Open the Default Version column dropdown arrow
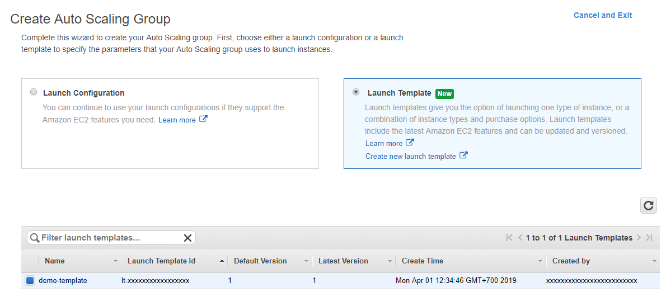 point(306,261)
